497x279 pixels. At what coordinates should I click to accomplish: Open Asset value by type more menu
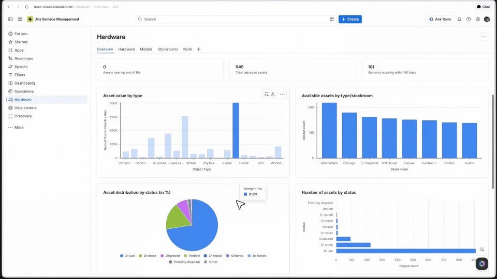(x=282, y=94)
